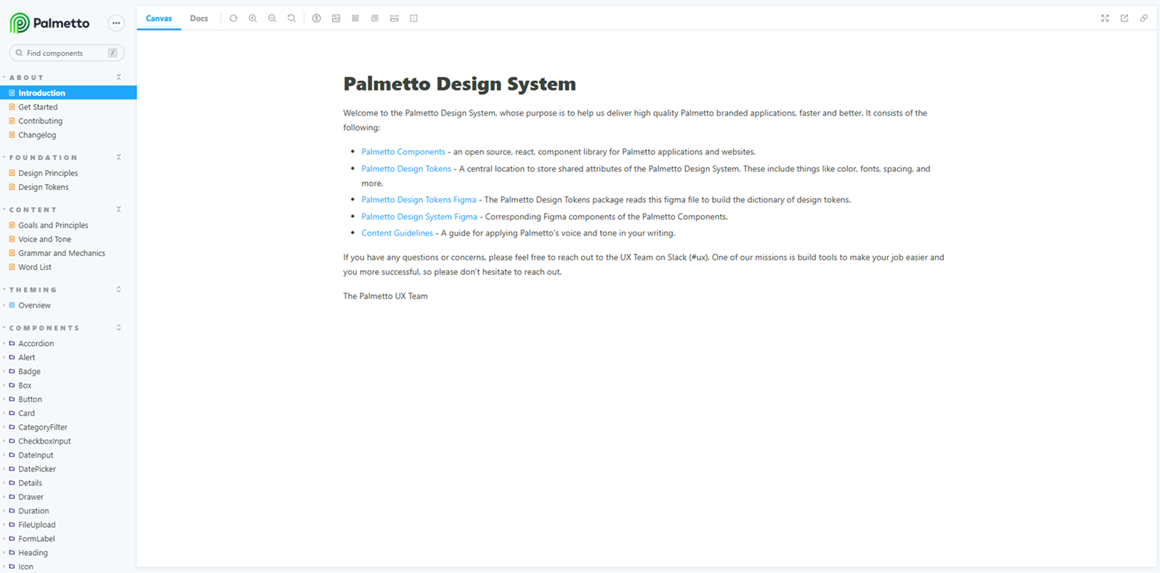Open canvas in a new tab icon
This screenshot has height=573, width=1160.
tap(1124, 18)
